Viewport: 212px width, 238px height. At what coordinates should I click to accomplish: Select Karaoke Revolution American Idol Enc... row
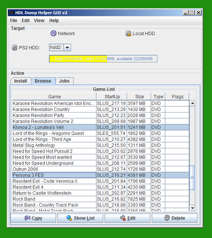click(x=101, y=103)
